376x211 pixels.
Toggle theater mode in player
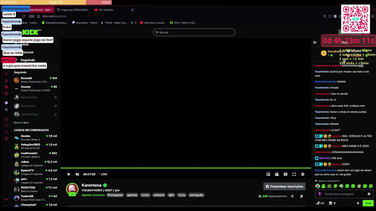(285, 174)
